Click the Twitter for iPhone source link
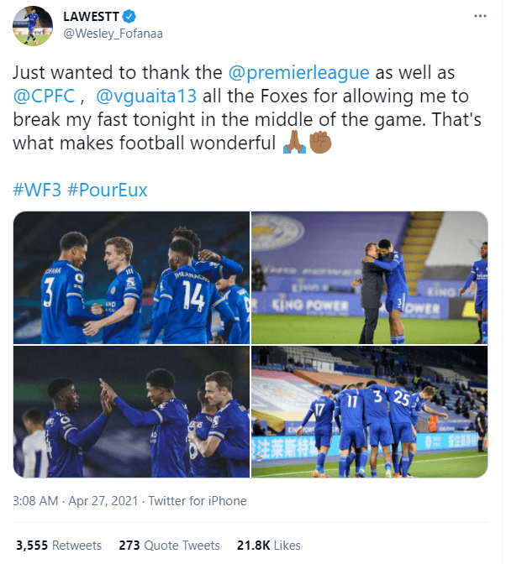 (x=198, y=501)
